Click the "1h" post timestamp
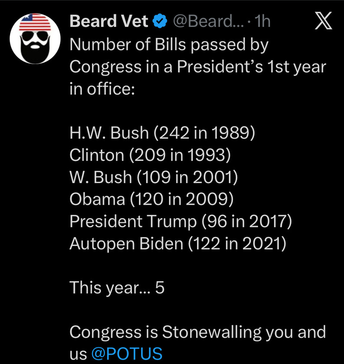The width and height of the screenshot is (344, 364). [261, 21]
